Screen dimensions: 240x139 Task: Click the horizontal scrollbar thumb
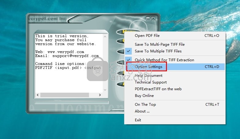pos(64,95)
